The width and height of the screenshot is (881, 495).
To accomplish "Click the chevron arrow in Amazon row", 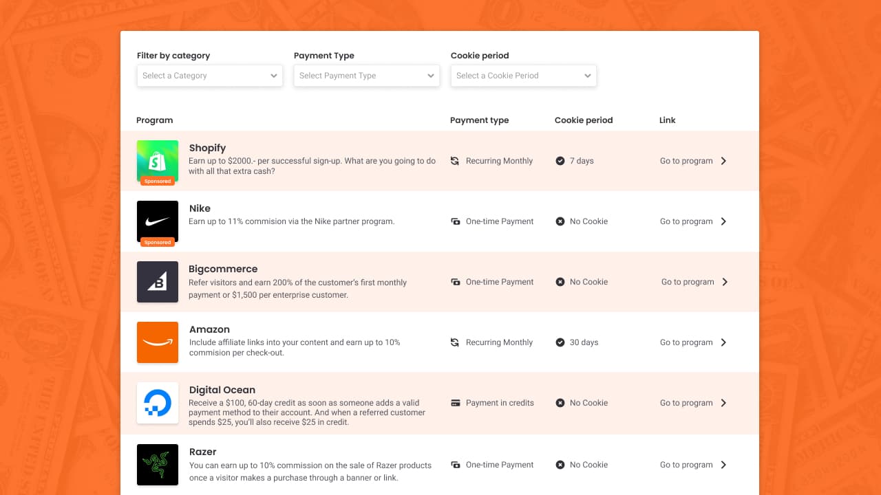I will coord(723,342).
